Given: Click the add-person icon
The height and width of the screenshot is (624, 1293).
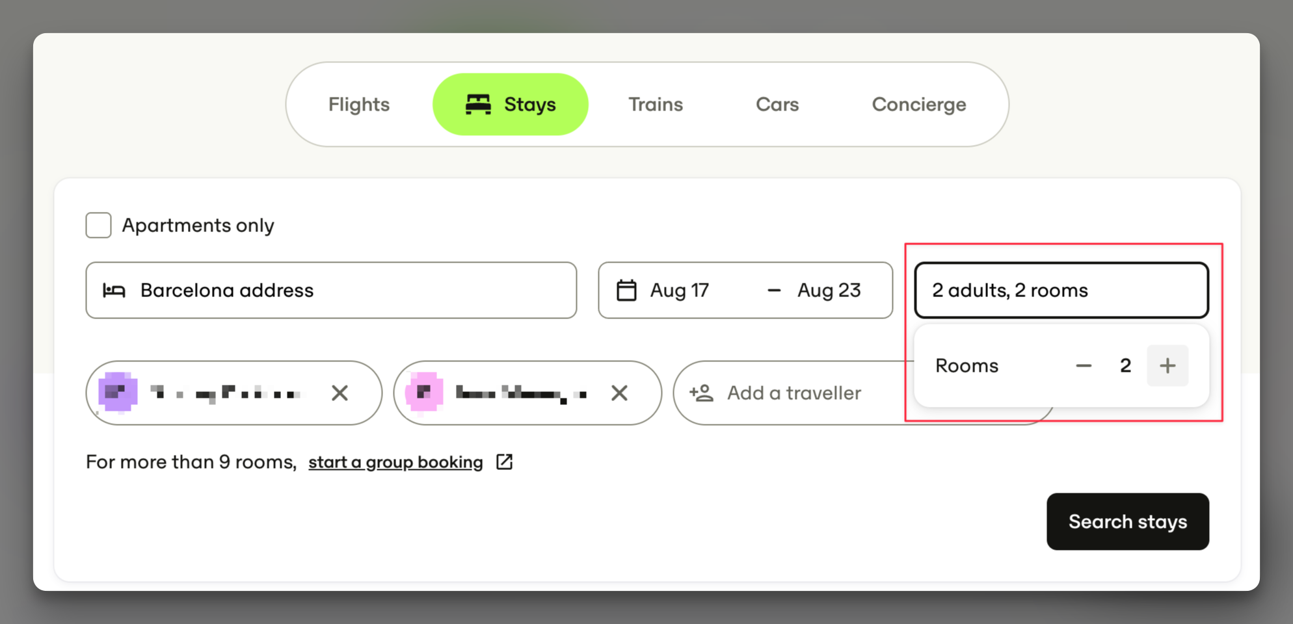Looking at the screenshot, I should point(701,393).
